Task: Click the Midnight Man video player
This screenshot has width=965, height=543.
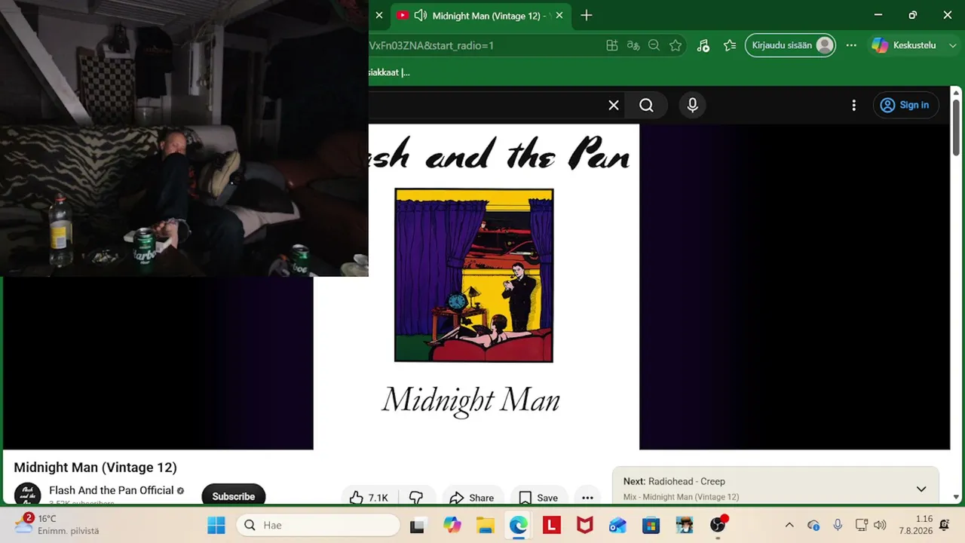Action: pos(476,287)
